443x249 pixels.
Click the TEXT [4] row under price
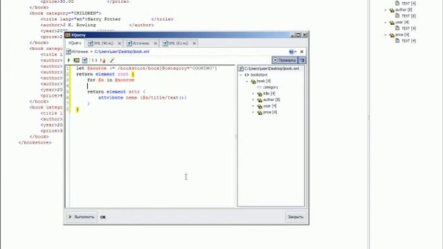[406, 41]
